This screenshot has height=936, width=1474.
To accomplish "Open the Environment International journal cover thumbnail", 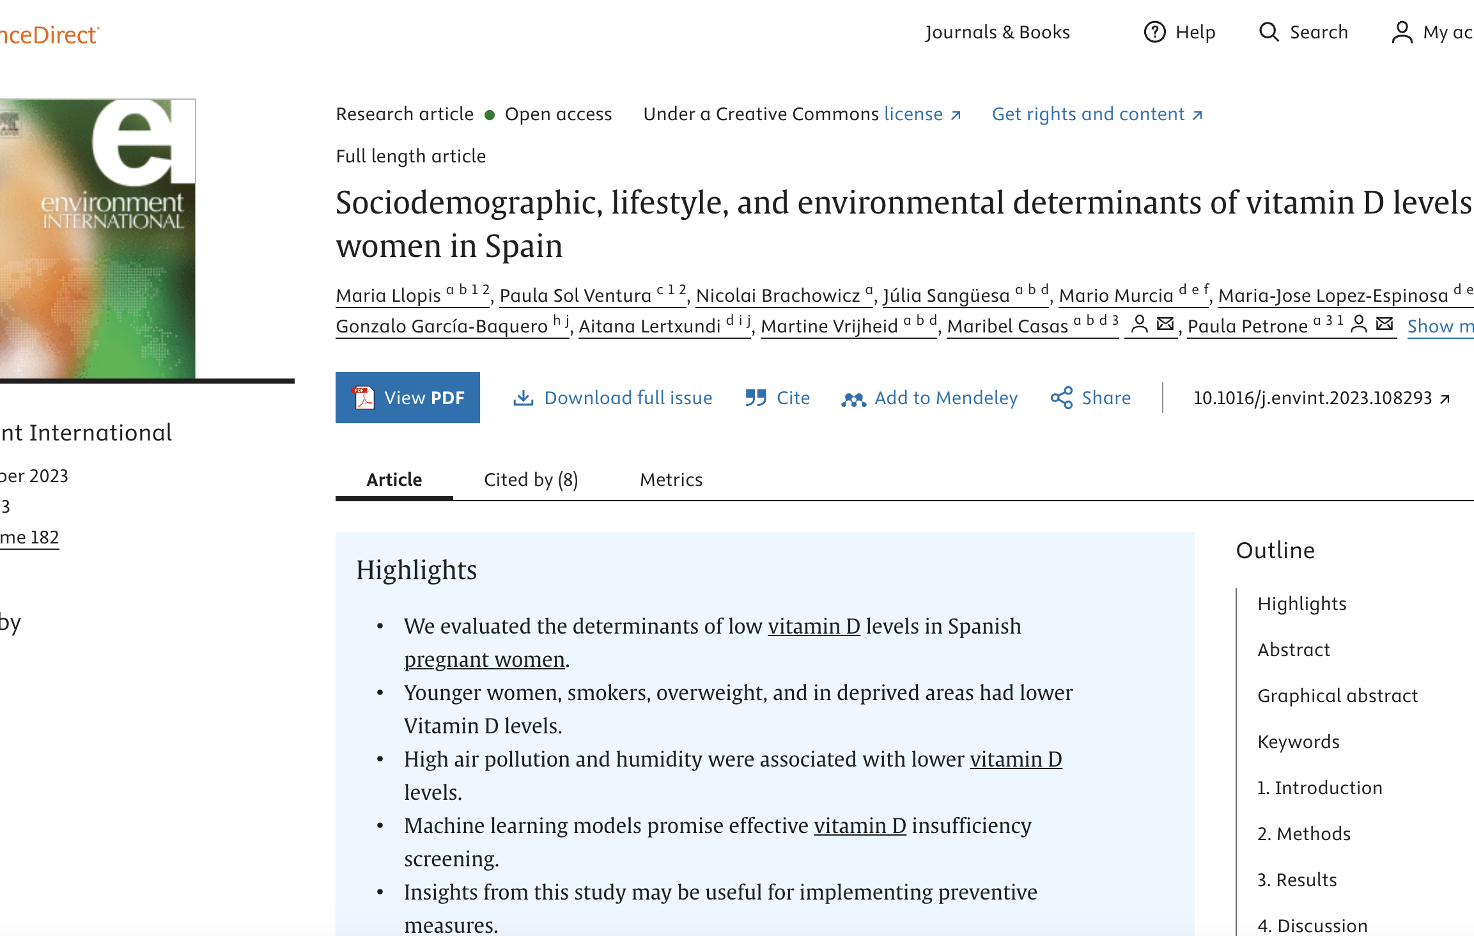I will point(98,238).
